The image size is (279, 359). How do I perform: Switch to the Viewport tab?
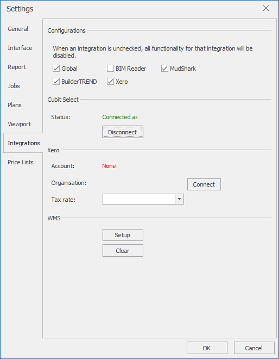[19, 124]
